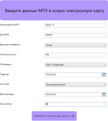
Task: Open calendar picker for Дата прихода date
Action: click(x=104, y=95)
